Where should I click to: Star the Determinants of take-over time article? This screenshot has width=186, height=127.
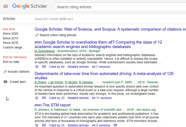[37, 98]
